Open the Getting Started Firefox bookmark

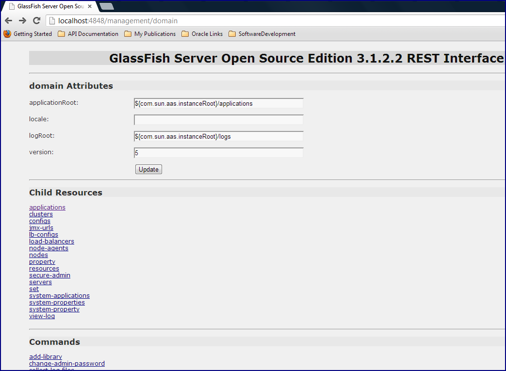click(28, 34)
